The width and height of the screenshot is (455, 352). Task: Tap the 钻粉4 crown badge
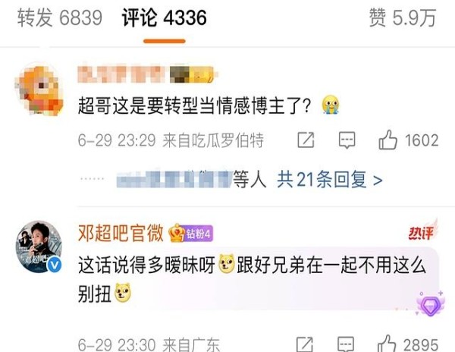point(192,233)
